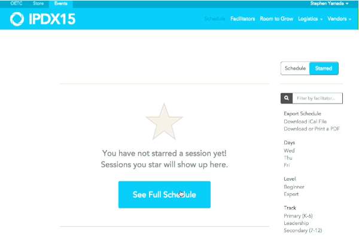Expand the Logistics dropdown menu
The height and width of the screenshot is (243, 359).
point(310,19)
